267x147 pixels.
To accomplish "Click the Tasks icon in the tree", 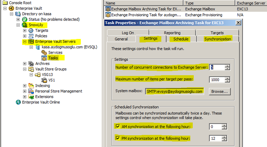I will tap(44, 58).
